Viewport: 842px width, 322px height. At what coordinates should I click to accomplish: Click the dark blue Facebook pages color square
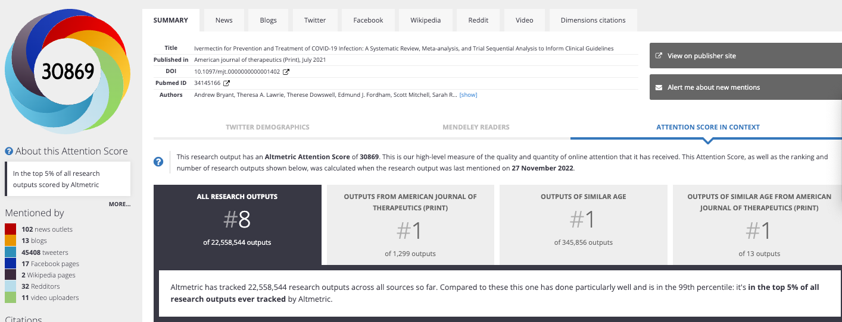[x=10, y=264]
